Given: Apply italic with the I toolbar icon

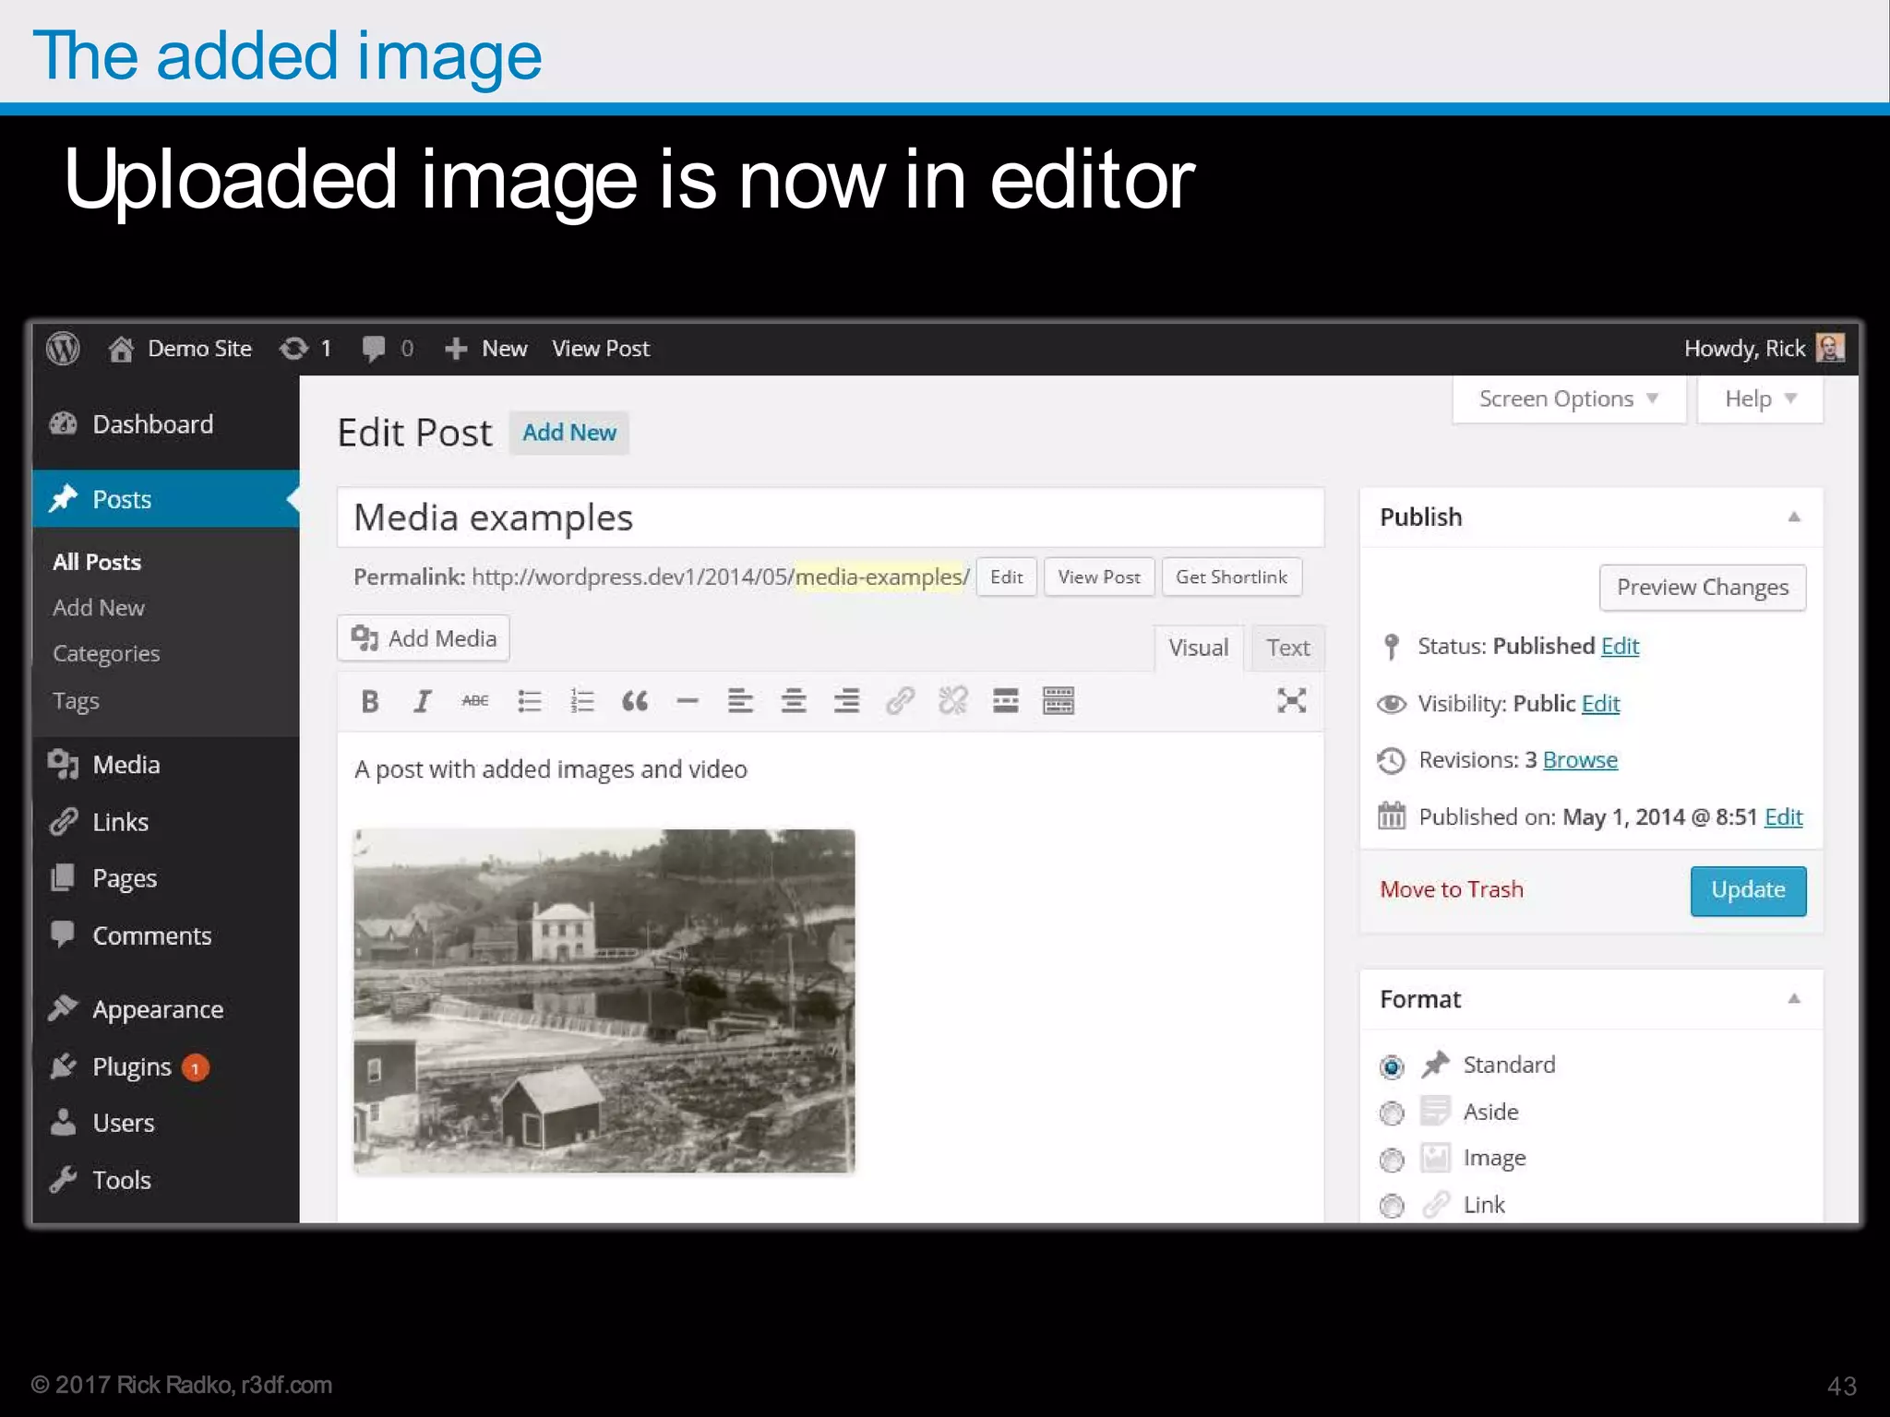Looking at the screenshot, I should [423, 701].
